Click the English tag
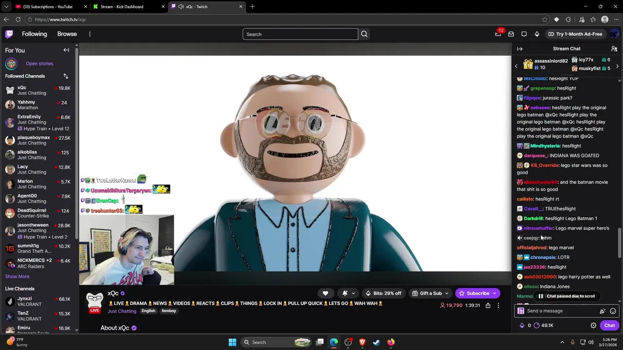The height and width of the screenshot is (350, 623). coord(148,311)
